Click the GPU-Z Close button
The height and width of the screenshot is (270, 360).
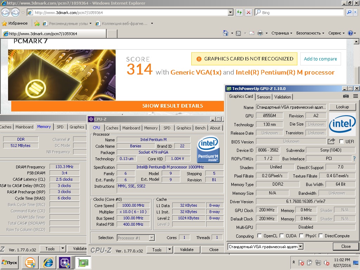click(x=346, y=246)
